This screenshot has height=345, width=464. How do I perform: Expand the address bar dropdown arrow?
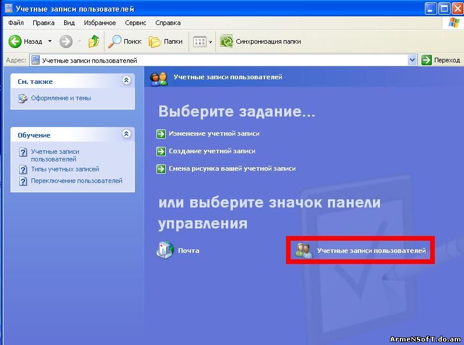412,60
